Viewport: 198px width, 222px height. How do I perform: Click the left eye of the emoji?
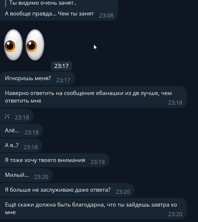[x=13, y=45]
